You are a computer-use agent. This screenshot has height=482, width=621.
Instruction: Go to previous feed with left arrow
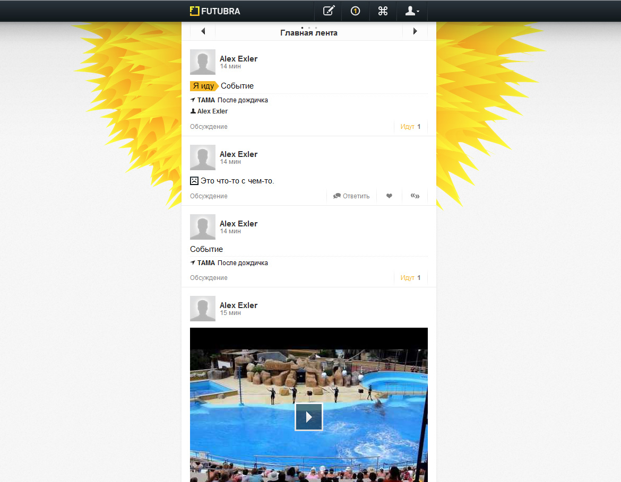(203, 32)
